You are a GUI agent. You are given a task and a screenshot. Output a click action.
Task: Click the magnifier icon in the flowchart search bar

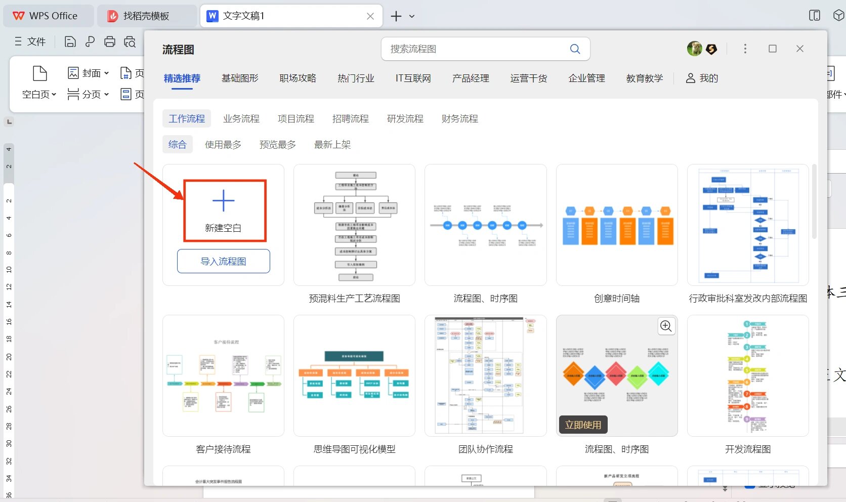[x=574, y=49]
